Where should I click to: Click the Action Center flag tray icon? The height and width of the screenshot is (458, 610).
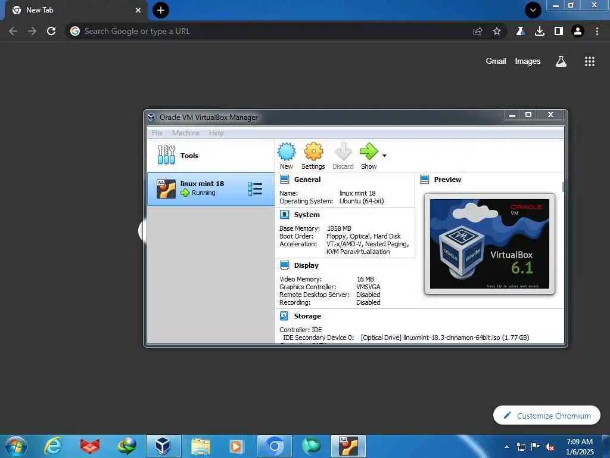click(536, 447)
